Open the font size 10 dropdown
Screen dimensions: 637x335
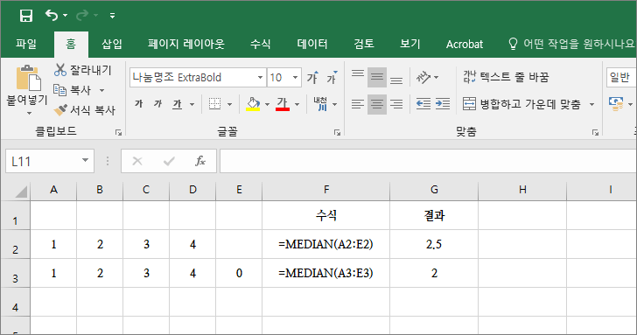pyautogui.click(x=296, y=77)
